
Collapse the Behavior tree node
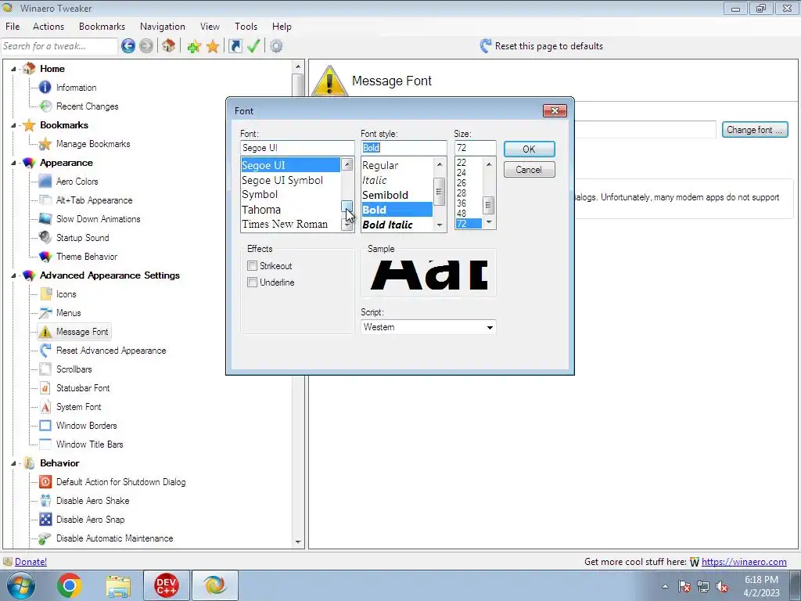[x=14, y=463]
